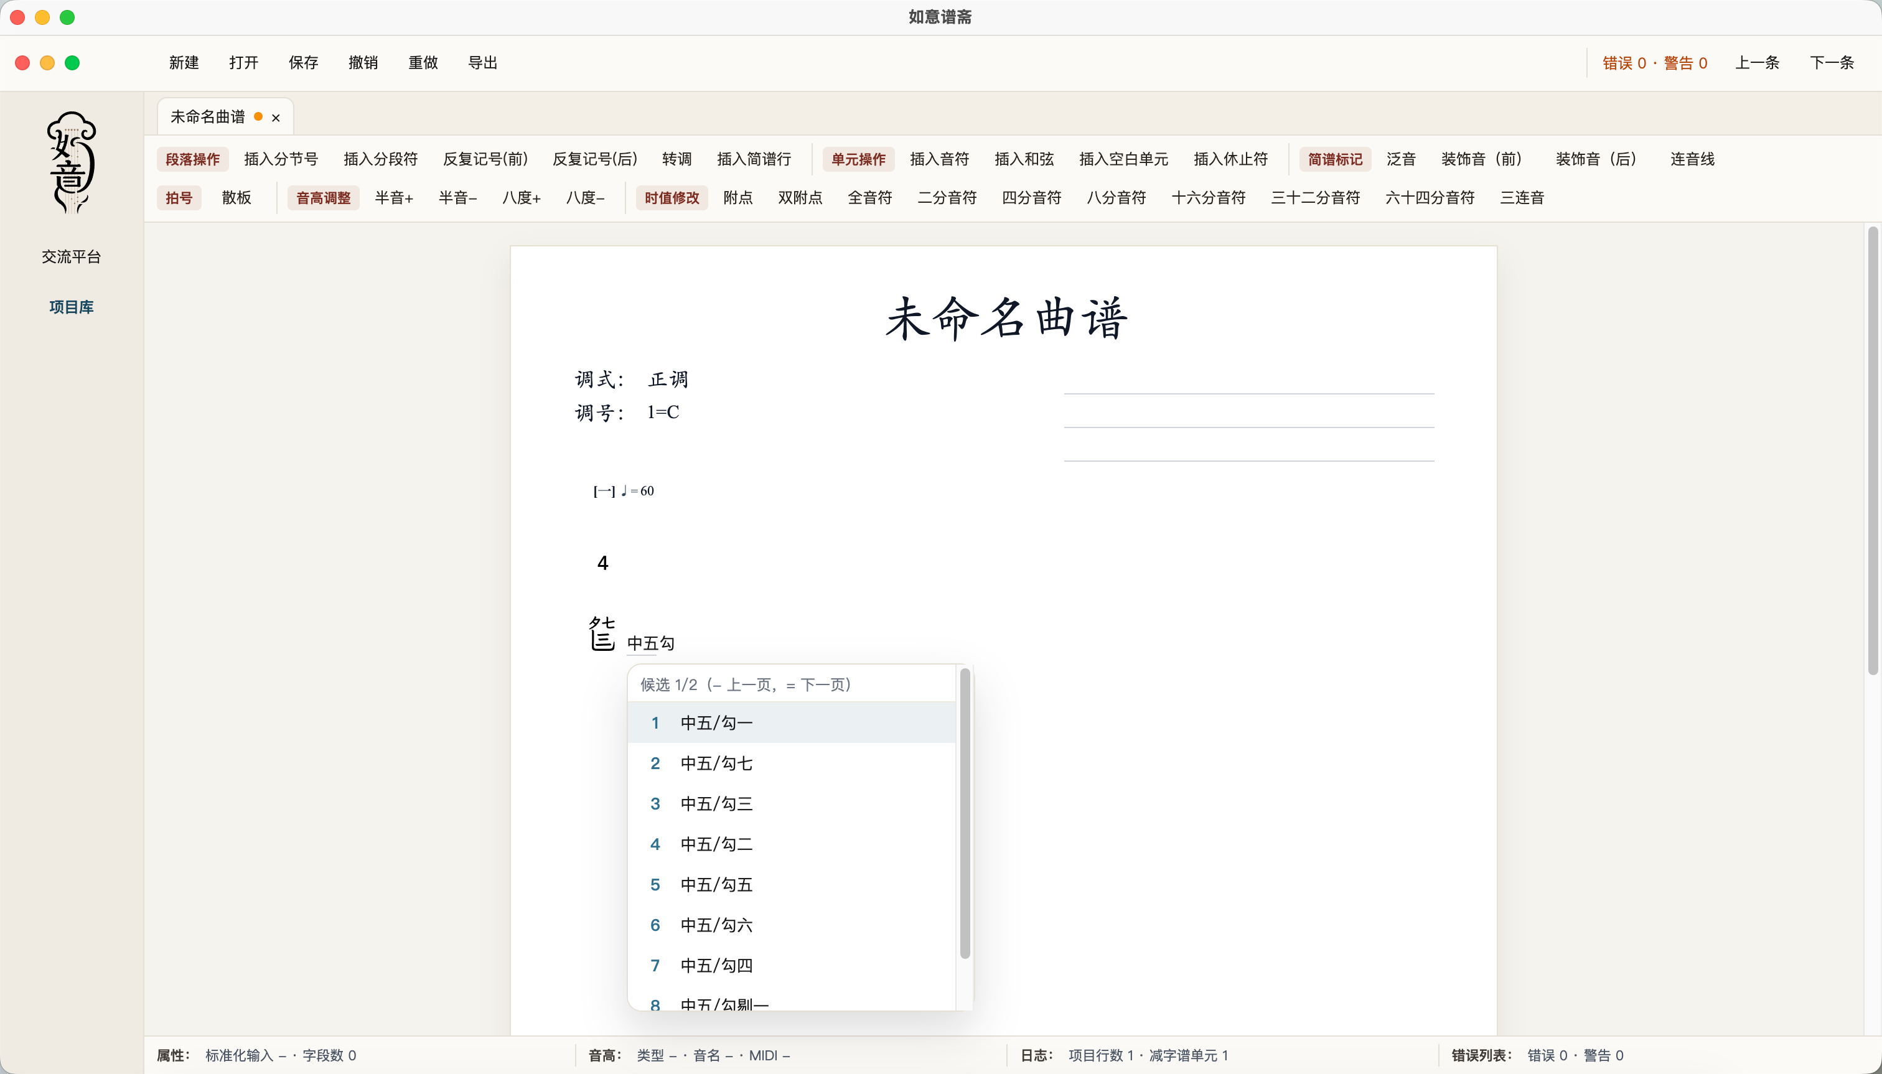The image size is (1882, 1074).
Task: Click 插入和弦
Action: point(1024,159)
